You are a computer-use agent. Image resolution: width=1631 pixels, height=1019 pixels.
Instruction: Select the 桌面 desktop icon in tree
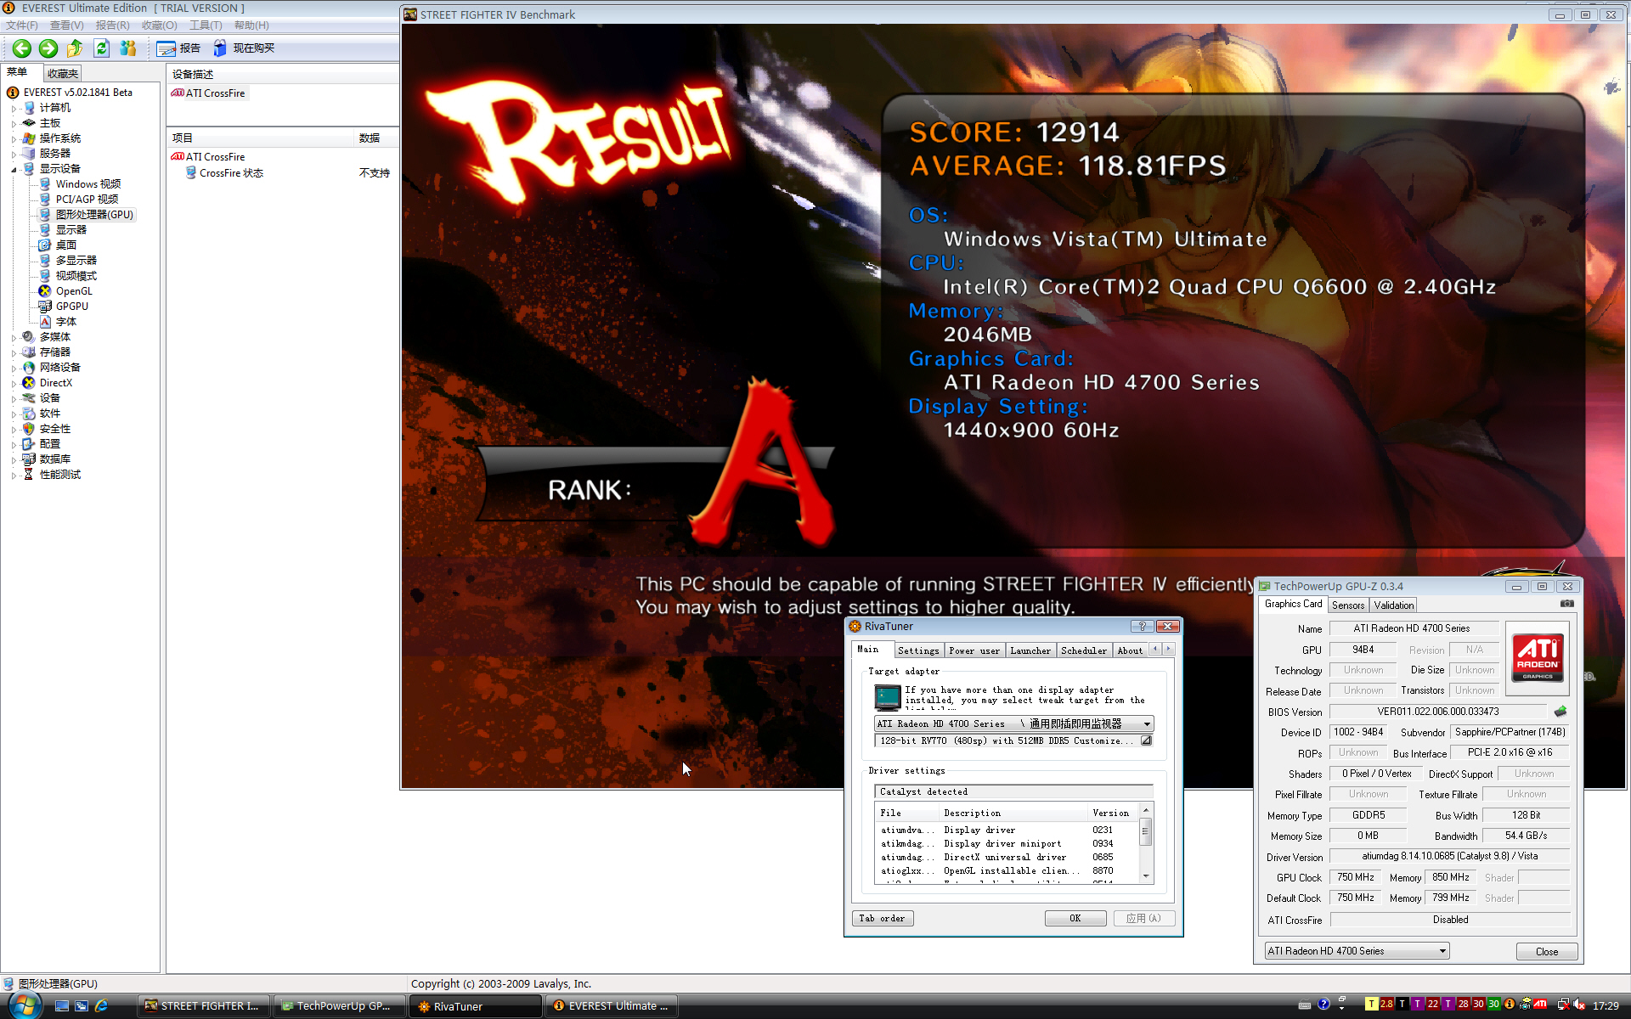45,245
